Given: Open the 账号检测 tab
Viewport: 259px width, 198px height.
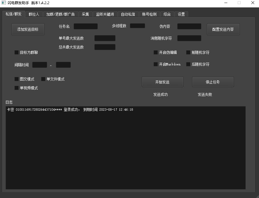Looking at the screenshot, I should pyautogui.click(x=149, y=14).
